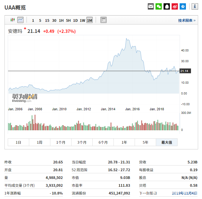This screenshot has width=202, height=199.
Task: Switch to area line chart type
Action: pos(20,20)
